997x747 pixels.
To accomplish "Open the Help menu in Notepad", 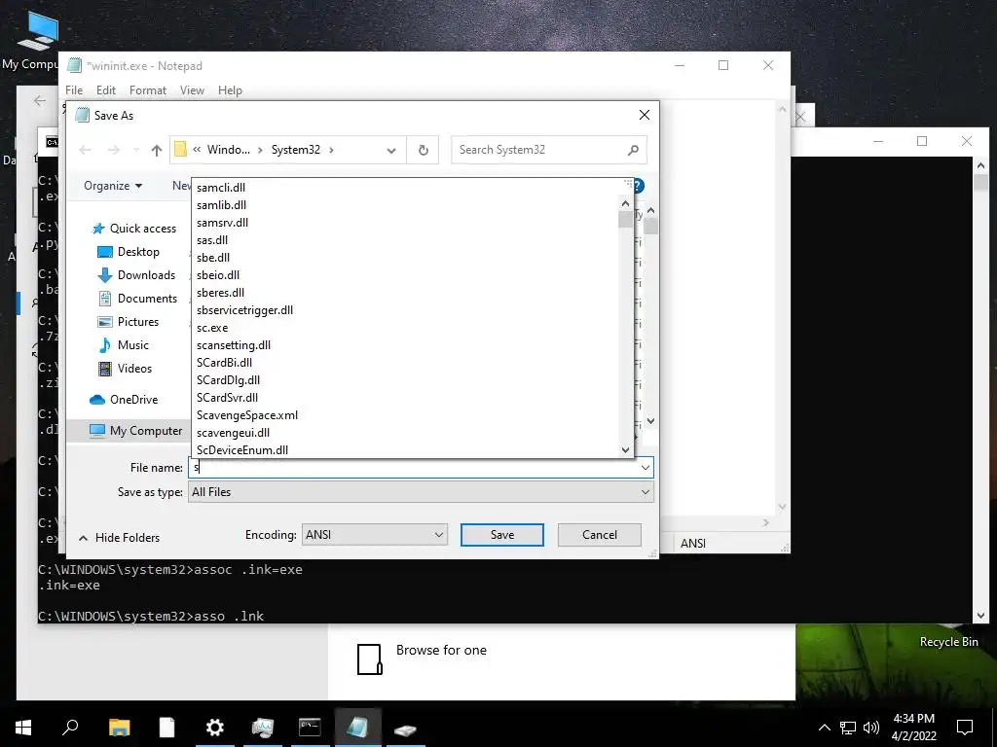I will (x=230, y=90).
